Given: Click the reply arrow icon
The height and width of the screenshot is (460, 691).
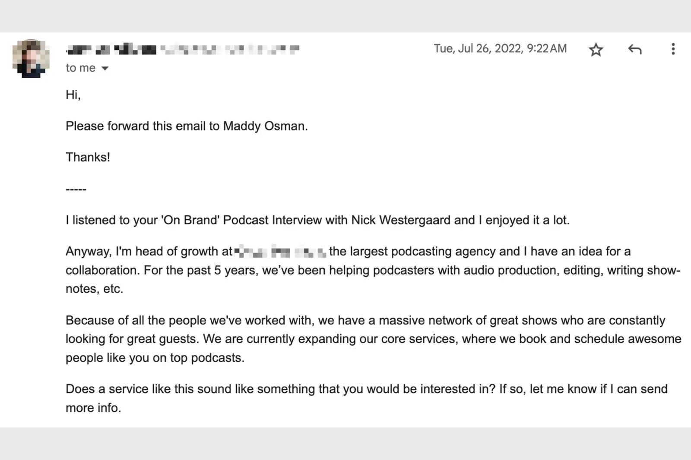Looking at the screenshot, I should pos(634,49).
